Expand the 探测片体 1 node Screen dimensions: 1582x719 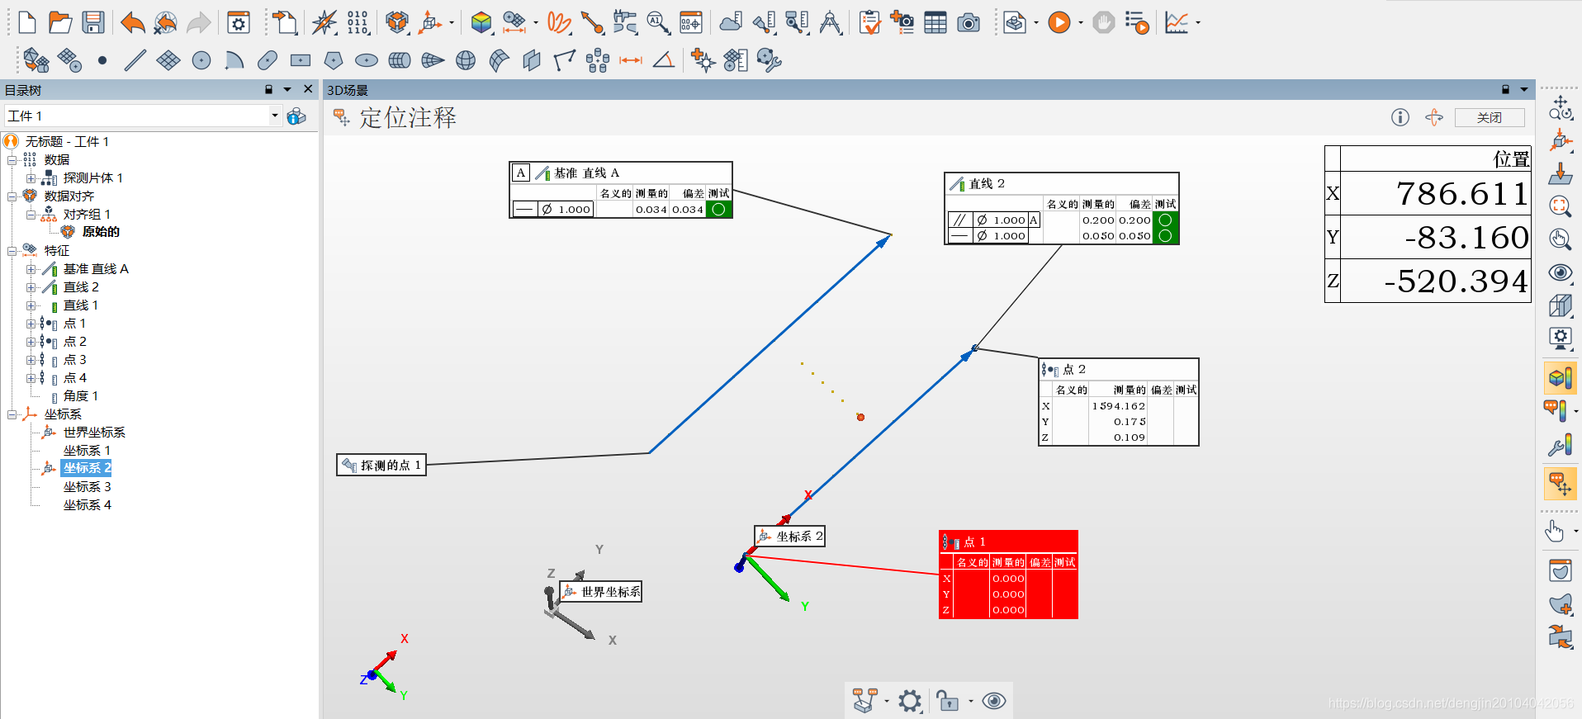(x=31, y=178)
